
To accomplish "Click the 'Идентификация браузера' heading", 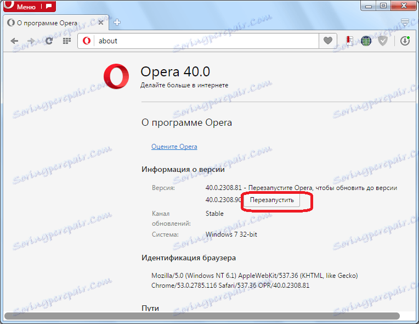I will coord(189,258).
